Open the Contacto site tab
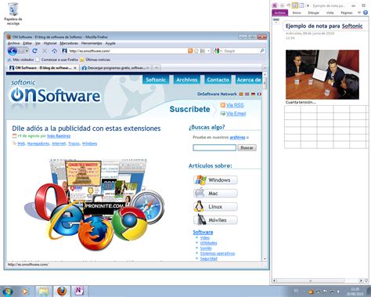The height and width of the screenshot is (297, 371). pyautogui.click(x=218, y=80)
